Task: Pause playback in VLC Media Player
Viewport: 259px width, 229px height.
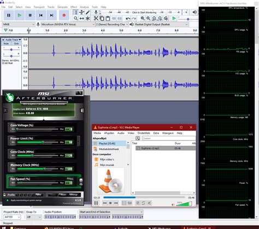Action: tap(96, 203)
